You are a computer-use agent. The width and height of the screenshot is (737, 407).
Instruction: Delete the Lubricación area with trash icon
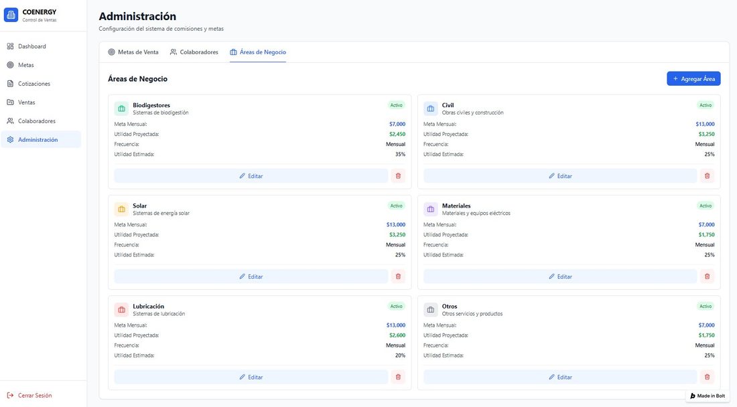(x=398, y=377)
